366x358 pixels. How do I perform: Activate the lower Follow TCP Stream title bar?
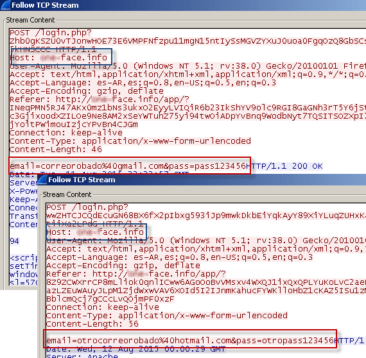(x=202, y=180)
